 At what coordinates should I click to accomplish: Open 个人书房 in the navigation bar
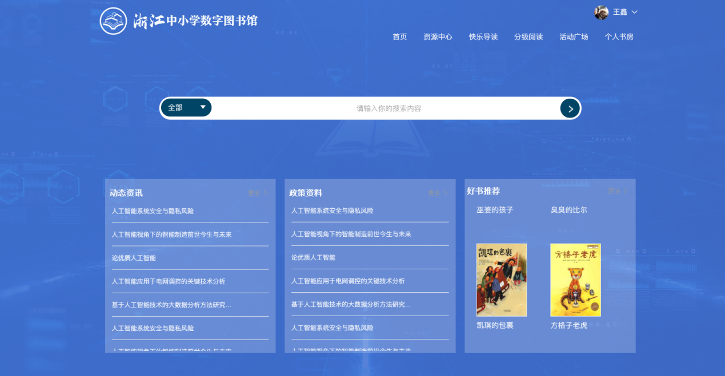click(x=619, y=37)
